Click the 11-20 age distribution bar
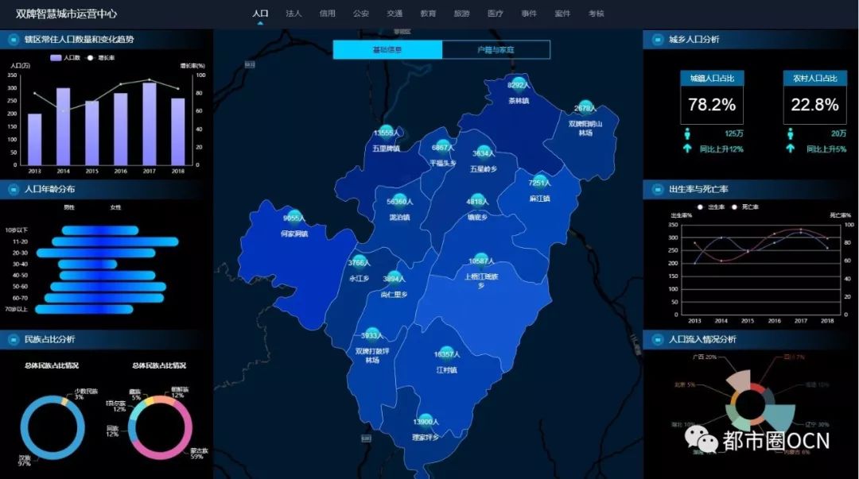 [x=115, y=241]
